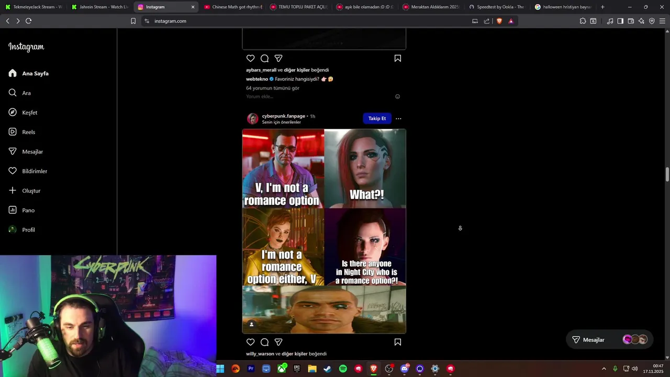Click the instagram.com address bar
This screenshot has width=670, height=377.
(x=309, y=21)
